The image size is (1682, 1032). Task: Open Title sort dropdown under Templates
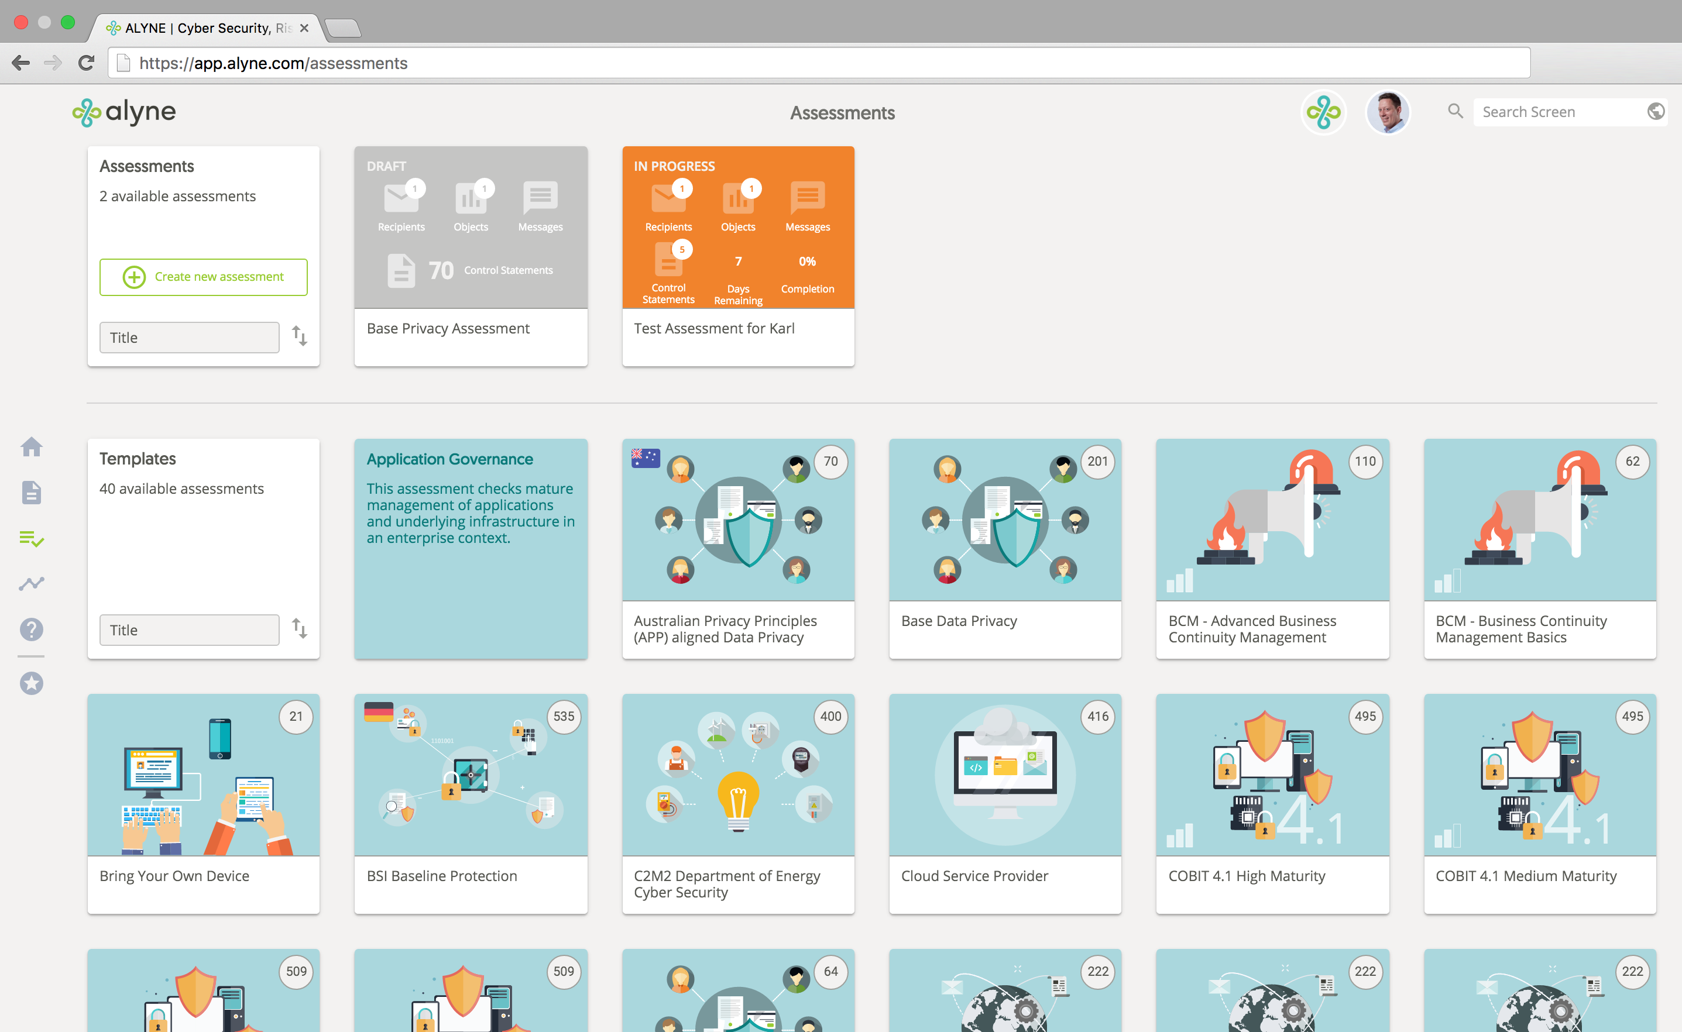(x=189, y=630)
